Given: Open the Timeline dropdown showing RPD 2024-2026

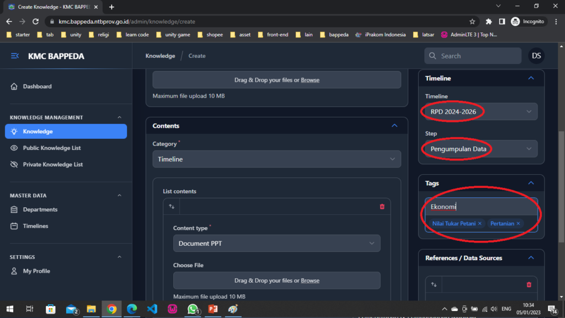Looking at the screenshot, I should coord(481,112).
